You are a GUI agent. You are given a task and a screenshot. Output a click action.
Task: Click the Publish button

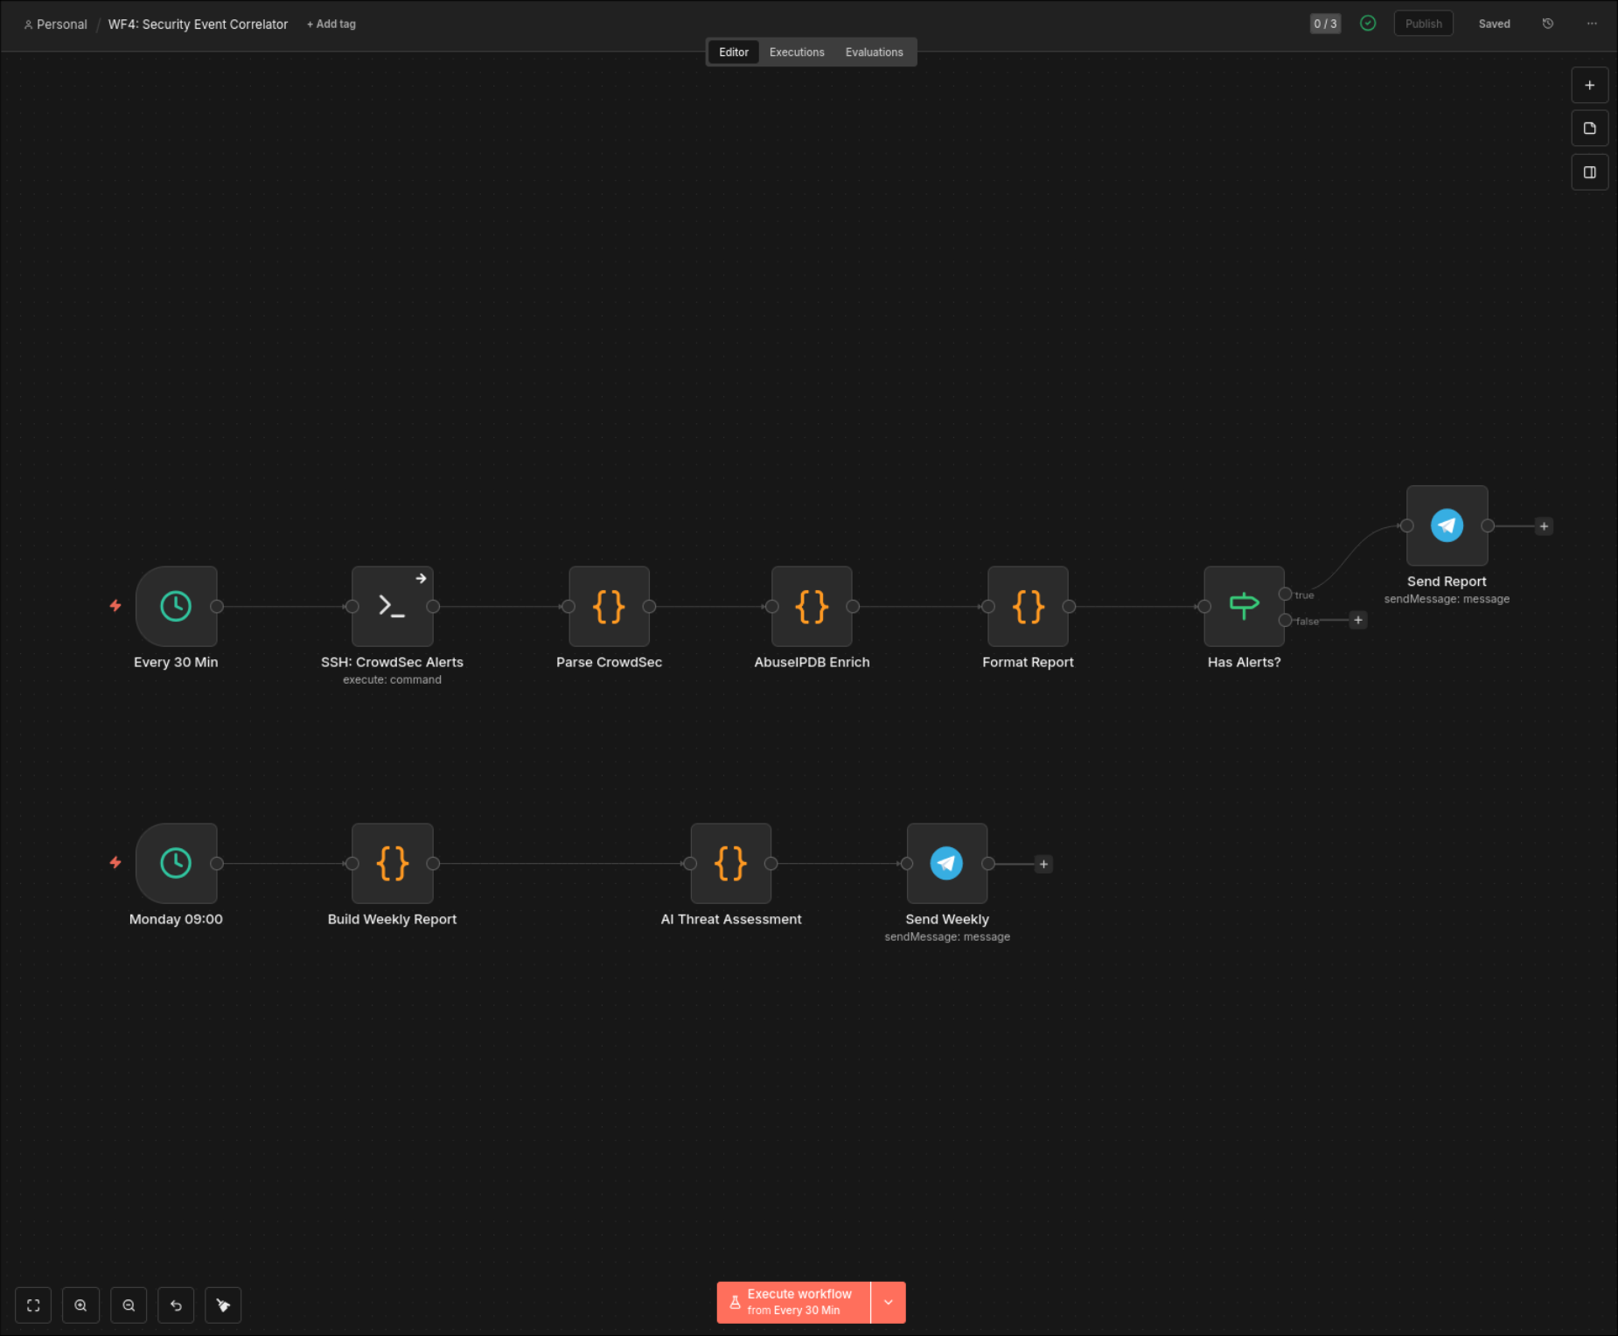(1423, 24)
